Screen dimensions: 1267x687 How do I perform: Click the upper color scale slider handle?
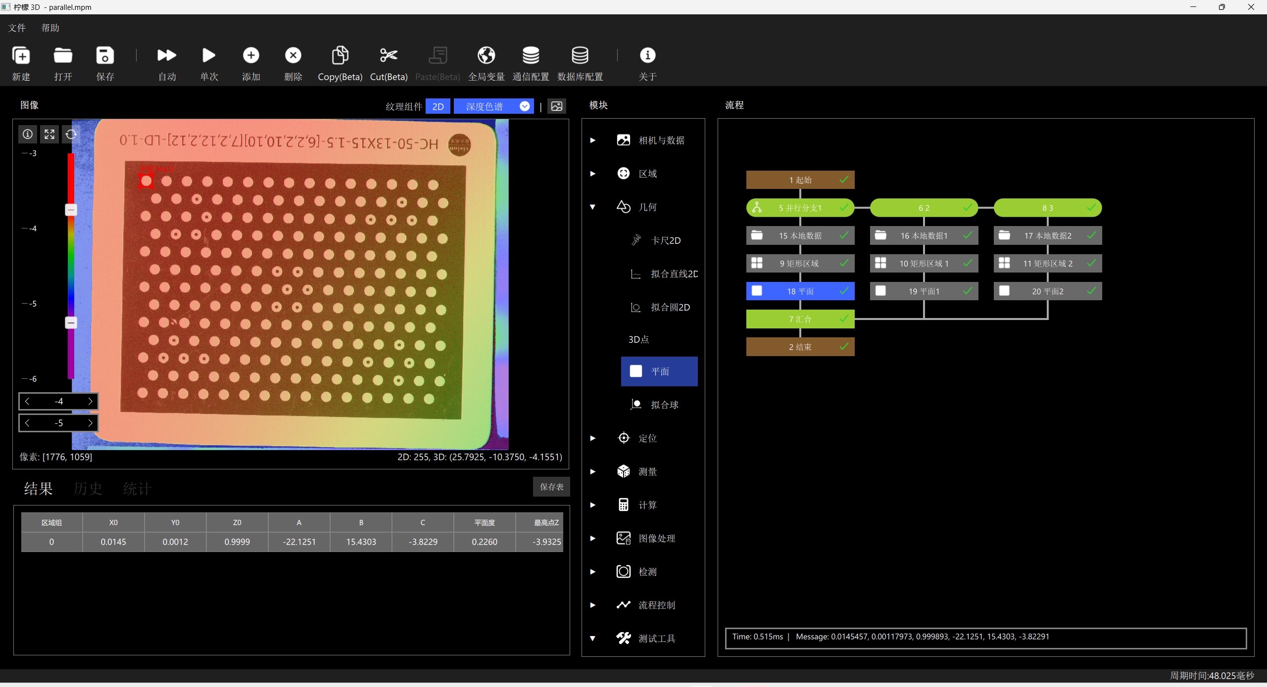71,210
